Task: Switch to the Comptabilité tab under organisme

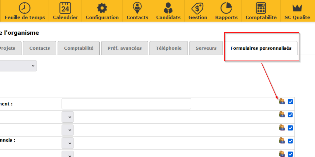Action: click(79, 48)
